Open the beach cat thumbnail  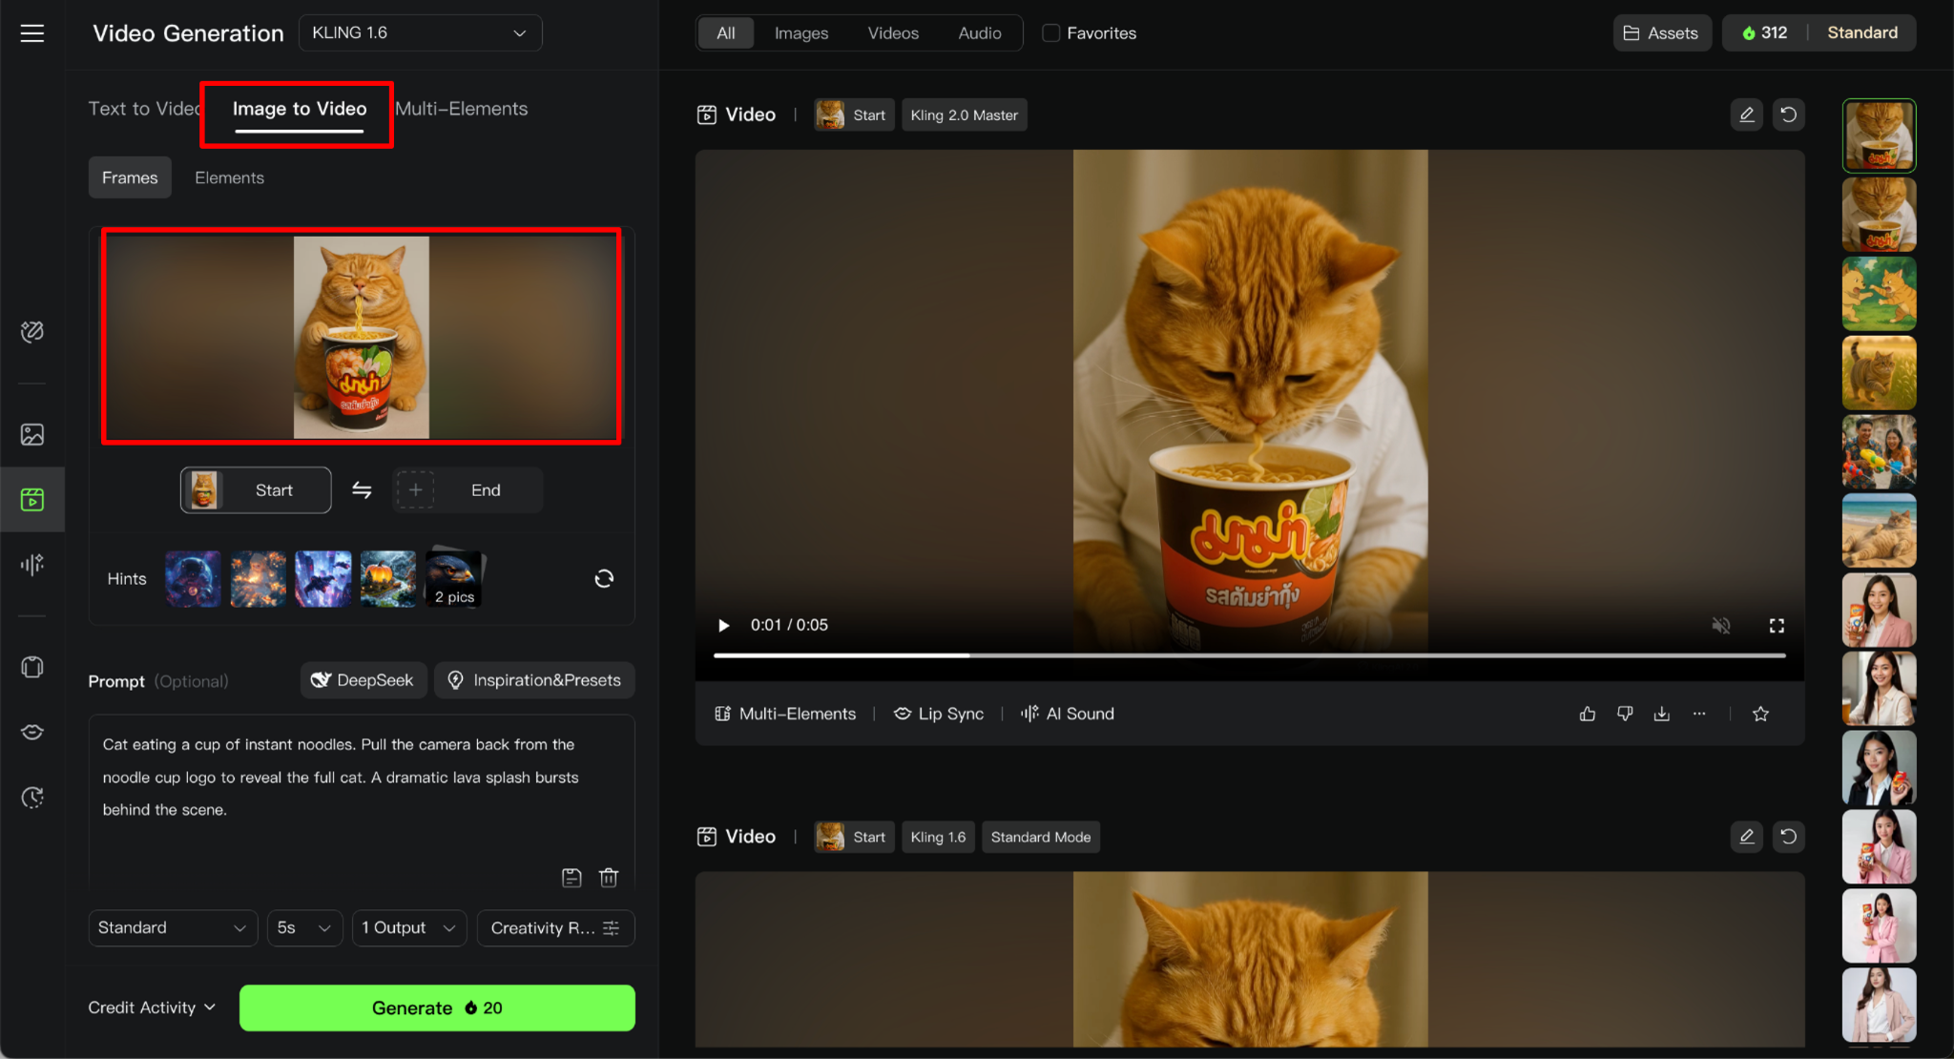coord(1879,530)
